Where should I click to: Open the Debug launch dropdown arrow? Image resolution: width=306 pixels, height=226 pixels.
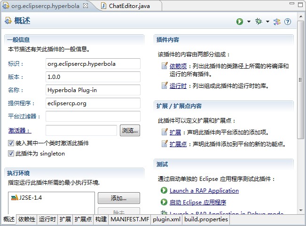coord(267,22)
